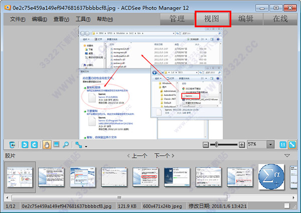Select the Hand pan tool
Image resolution: width=301 pixels, height=213 pixels.
(x=47, y=145)
